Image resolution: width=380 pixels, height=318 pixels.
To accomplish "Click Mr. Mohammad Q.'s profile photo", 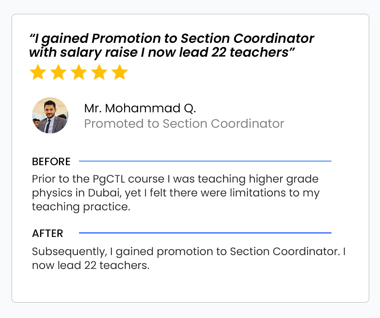I will pos(50,115).
